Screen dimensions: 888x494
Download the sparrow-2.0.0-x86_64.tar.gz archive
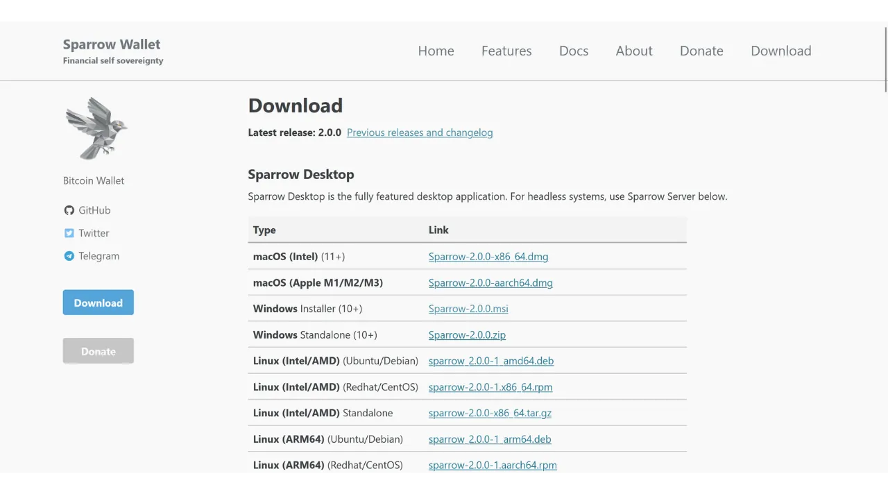tap(490, 413)
